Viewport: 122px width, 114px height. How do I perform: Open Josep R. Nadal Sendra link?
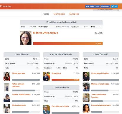point(21,95)
